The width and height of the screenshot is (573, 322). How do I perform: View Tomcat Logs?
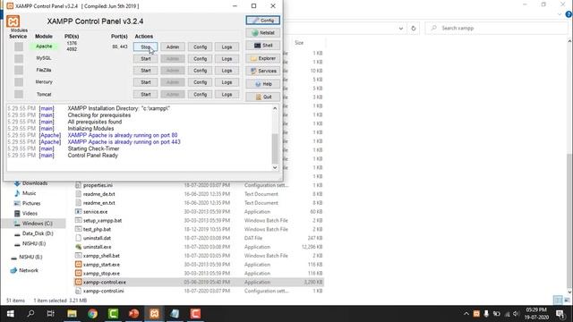227,94
